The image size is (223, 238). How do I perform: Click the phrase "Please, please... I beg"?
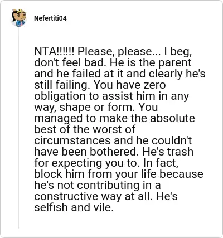(135, 52)
